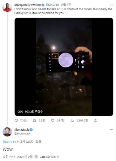Image resolution: width=116 pixels, height=161 pixels.
Task: Follow the @MKBHD mention in the reply line
Action: click(9, 142)
